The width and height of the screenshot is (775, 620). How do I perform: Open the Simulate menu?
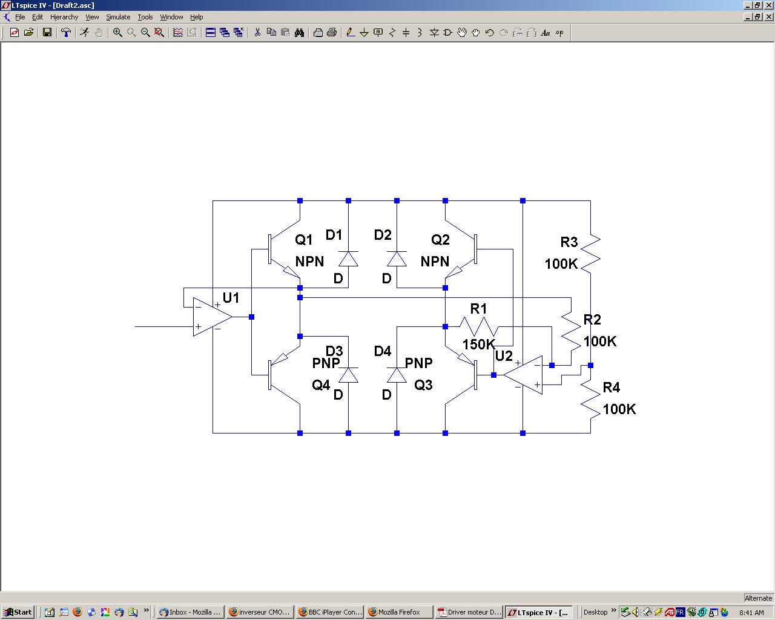click(118, 17)
